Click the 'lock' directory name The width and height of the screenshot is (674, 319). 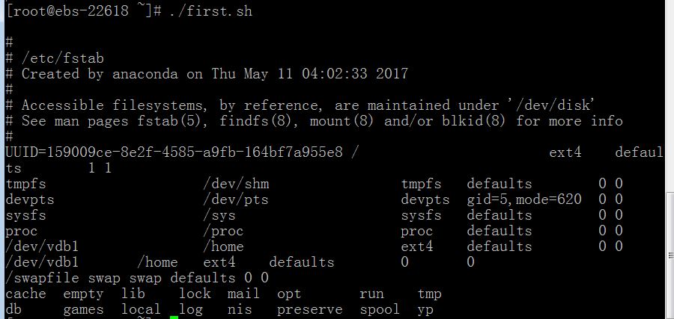pyautogui.click(x=195, y=294)
